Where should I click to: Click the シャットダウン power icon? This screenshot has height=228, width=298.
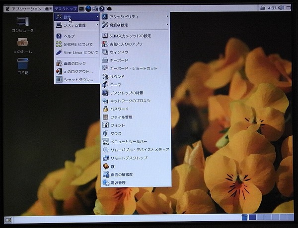point(59,79)
